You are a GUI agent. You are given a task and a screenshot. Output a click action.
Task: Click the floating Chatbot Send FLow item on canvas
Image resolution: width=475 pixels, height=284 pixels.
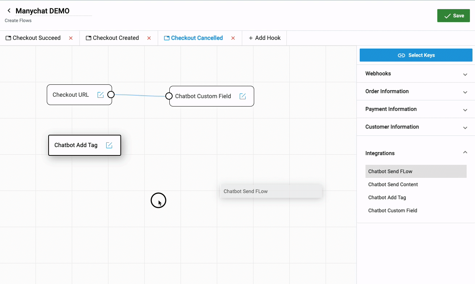[271, 191]
